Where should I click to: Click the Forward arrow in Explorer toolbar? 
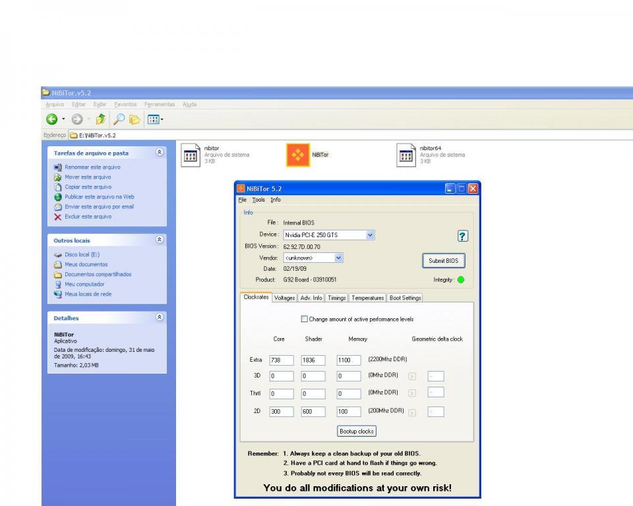[x=77, y=119]
